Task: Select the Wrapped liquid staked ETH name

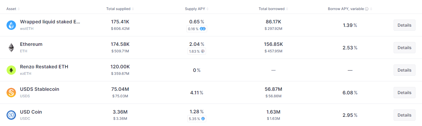Action: pos(50,22)
